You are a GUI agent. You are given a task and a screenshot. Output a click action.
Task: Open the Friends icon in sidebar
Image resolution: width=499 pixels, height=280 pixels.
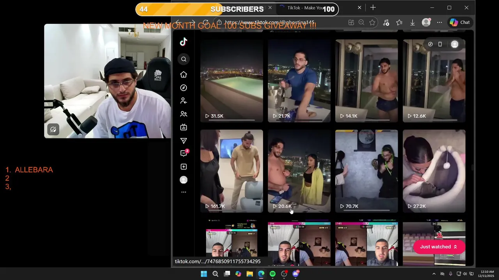[x=184, y=114]
